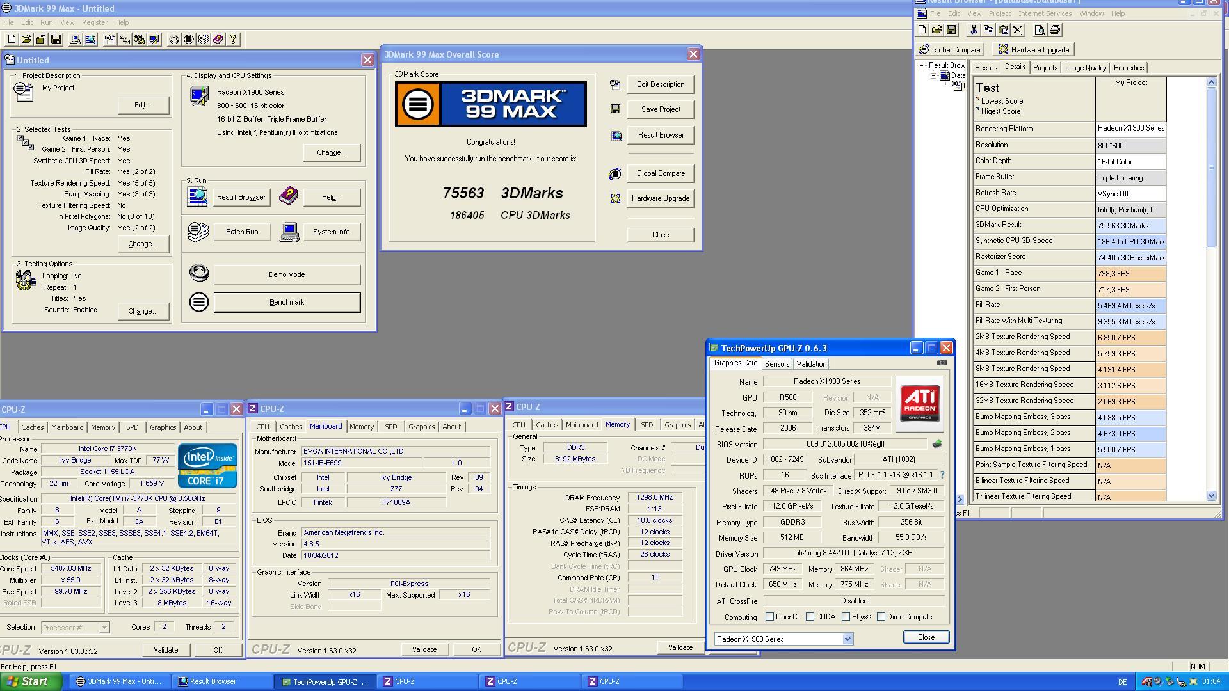Click Open folder icon in 3DMark toolbar
This screenshot has width=1229, height=691.
click(26, 40)
